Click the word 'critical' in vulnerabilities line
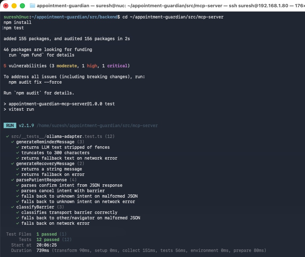 [x=117, y=66]
